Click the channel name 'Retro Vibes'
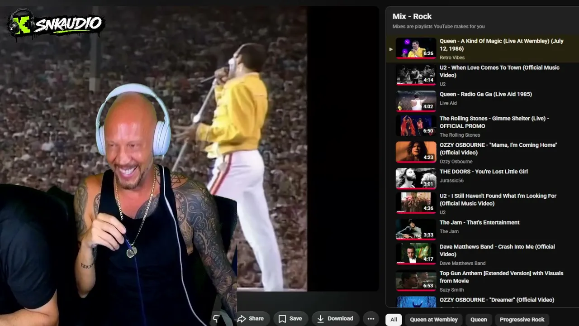 click(452, 58)
